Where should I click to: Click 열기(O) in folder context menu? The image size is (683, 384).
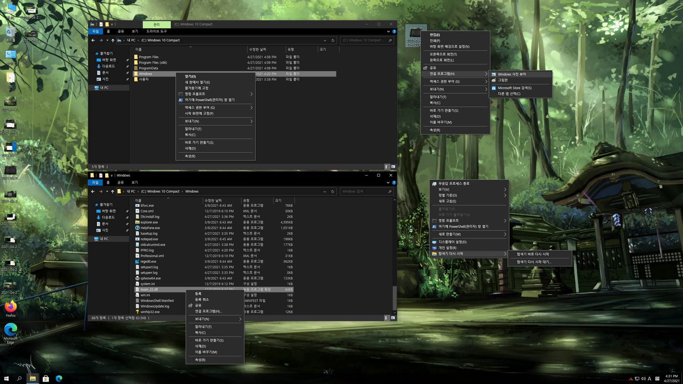point(215,77)
